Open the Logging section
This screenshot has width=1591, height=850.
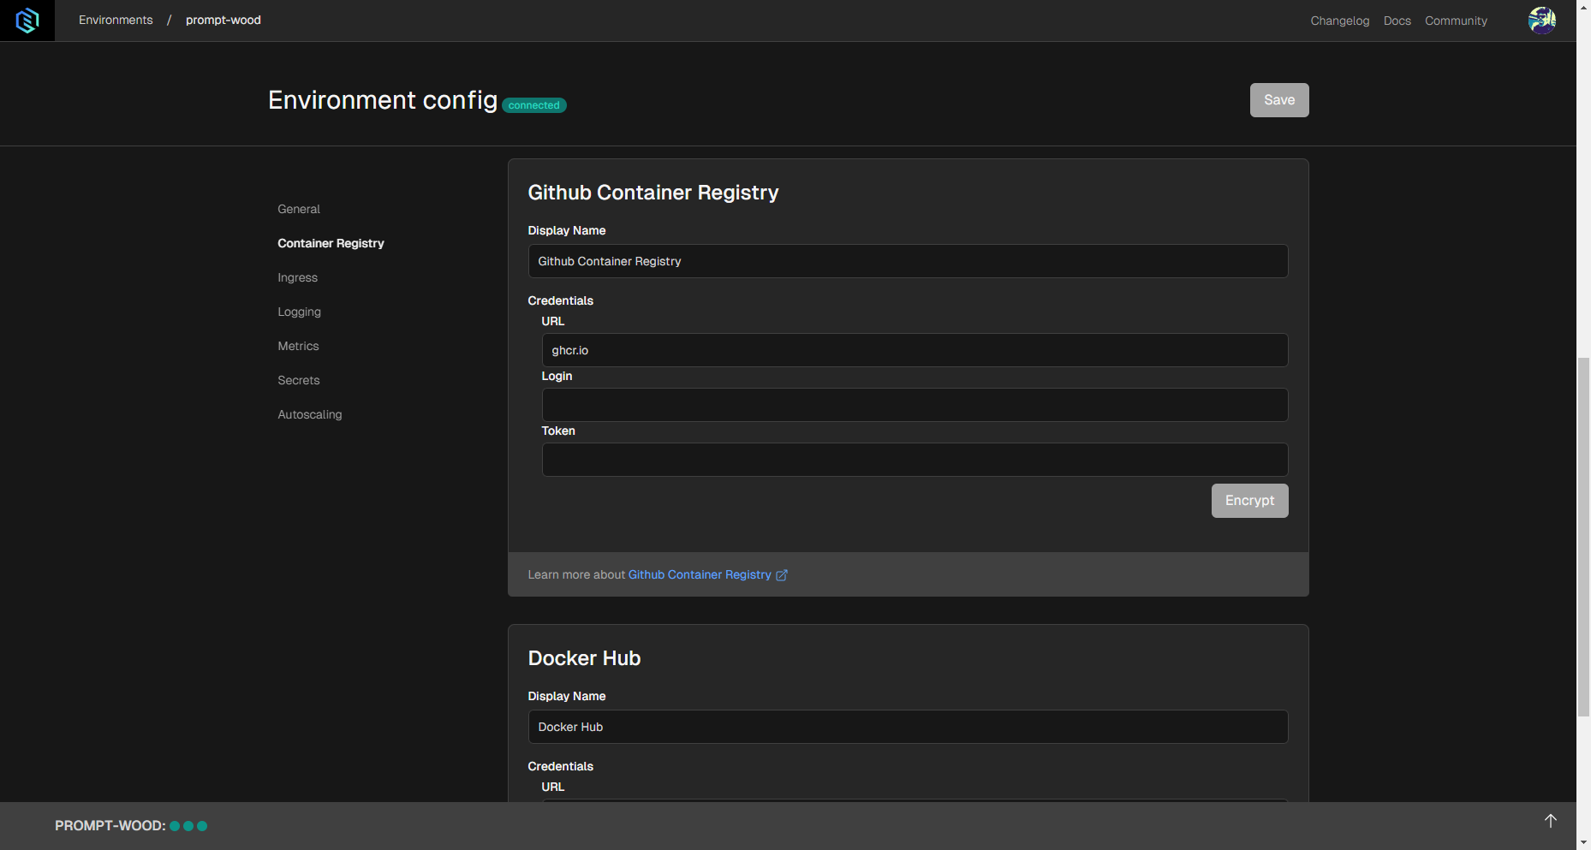click(299, 312)
